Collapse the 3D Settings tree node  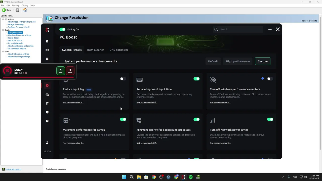3,19
